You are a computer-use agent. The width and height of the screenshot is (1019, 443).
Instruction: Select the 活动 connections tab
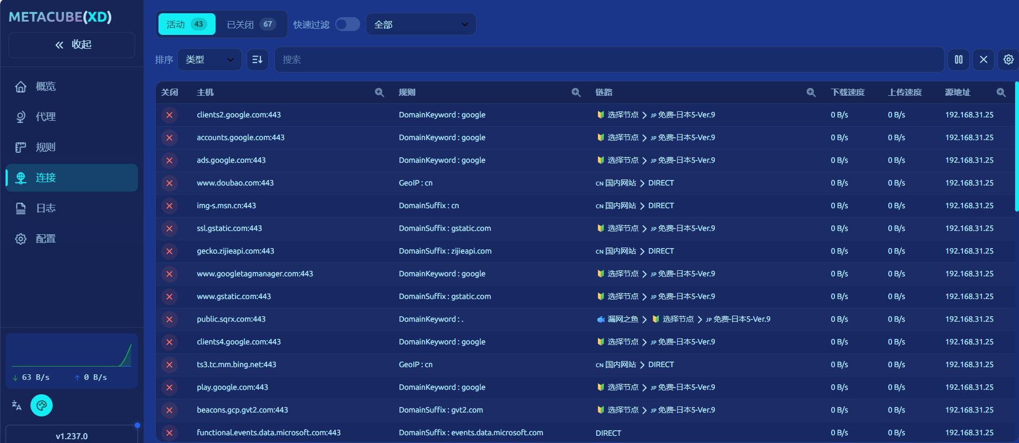tap(186, 24)
